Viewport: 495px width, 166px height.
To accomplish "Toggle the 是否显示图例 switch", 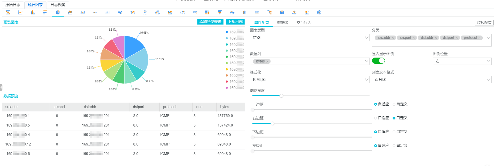I will [x=378, y=61].
